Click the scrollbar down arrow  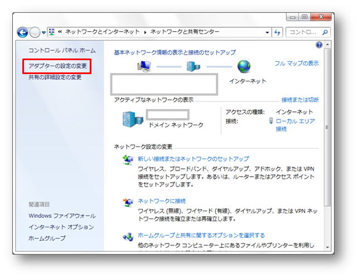coord(327,247)
